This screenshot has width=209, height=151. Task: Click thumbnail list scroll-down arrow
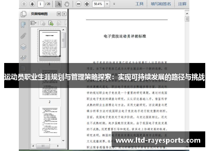click(x=63, y=141)
